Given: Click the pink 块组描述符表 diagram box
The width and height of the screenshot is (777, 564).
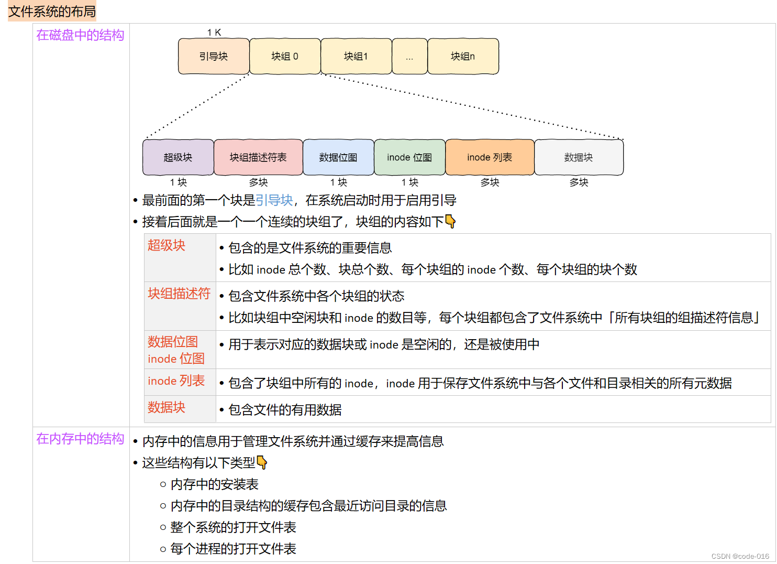Looking at the screenshot, I should tap(258, 157).
